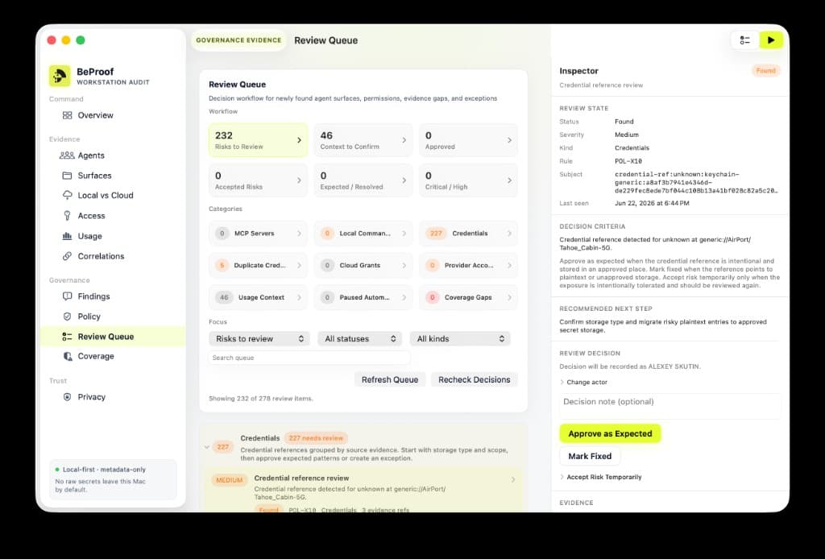Open the Correlations page
Viewport: 825px width, 559px height.
(101, 256)
